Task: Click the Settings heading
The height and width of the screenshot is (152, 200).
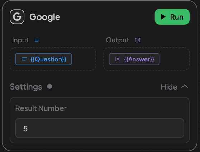Action: coord(26,87)
